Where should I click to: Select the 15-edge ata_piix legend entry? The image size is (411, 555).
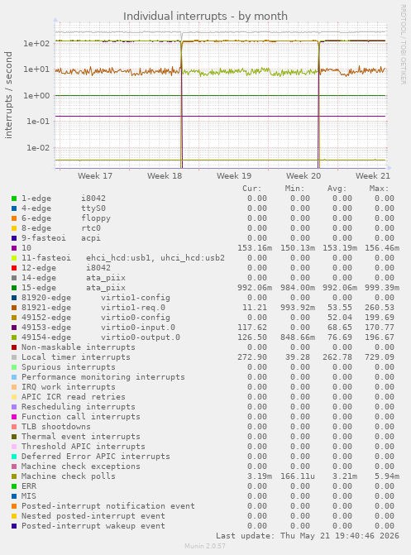(x=74, y=288)
